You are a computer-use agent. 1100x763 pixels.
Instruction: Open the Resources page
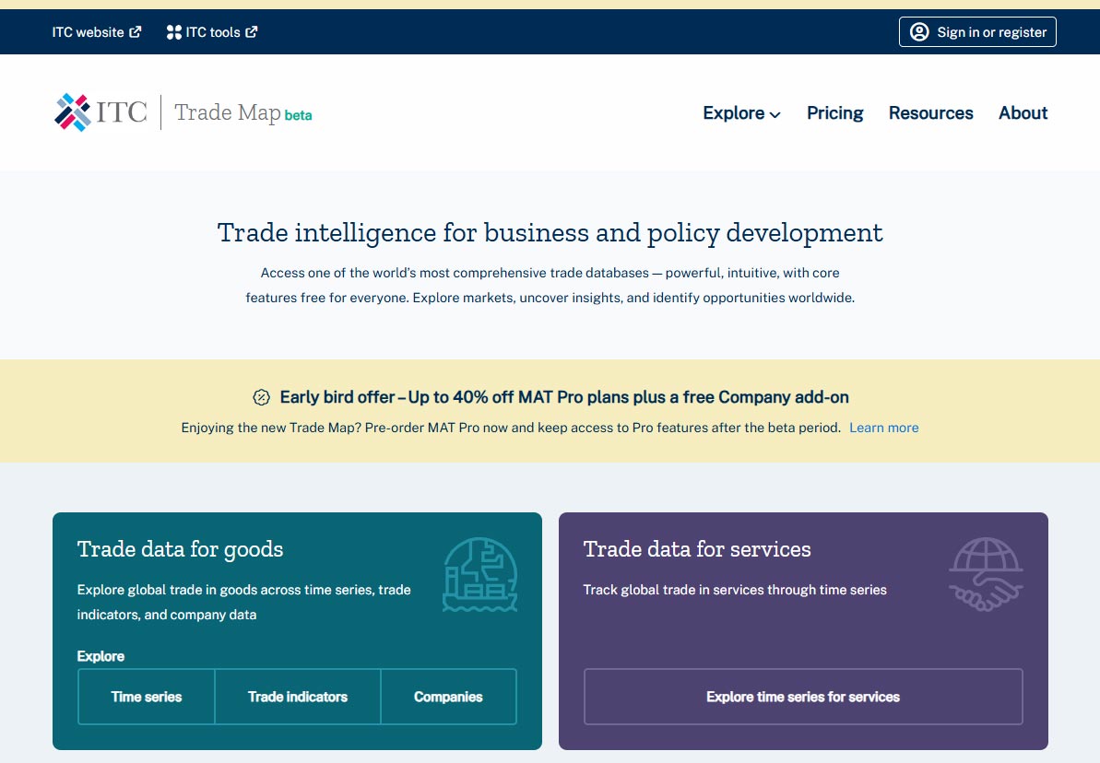point(931,113)
